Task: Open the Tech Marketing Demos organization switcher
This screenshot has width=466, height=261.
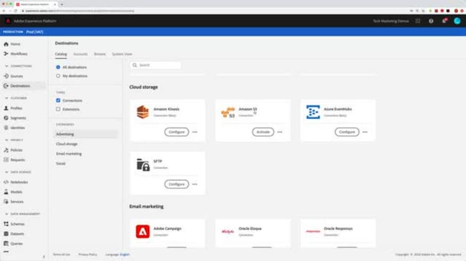Action: click(x=391, y=21)
